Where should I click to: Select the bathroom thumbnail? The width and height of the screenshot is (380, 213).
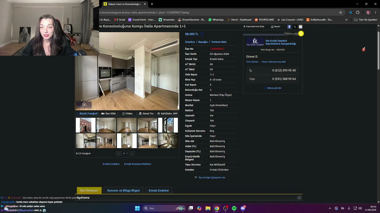tap(168, 141)
